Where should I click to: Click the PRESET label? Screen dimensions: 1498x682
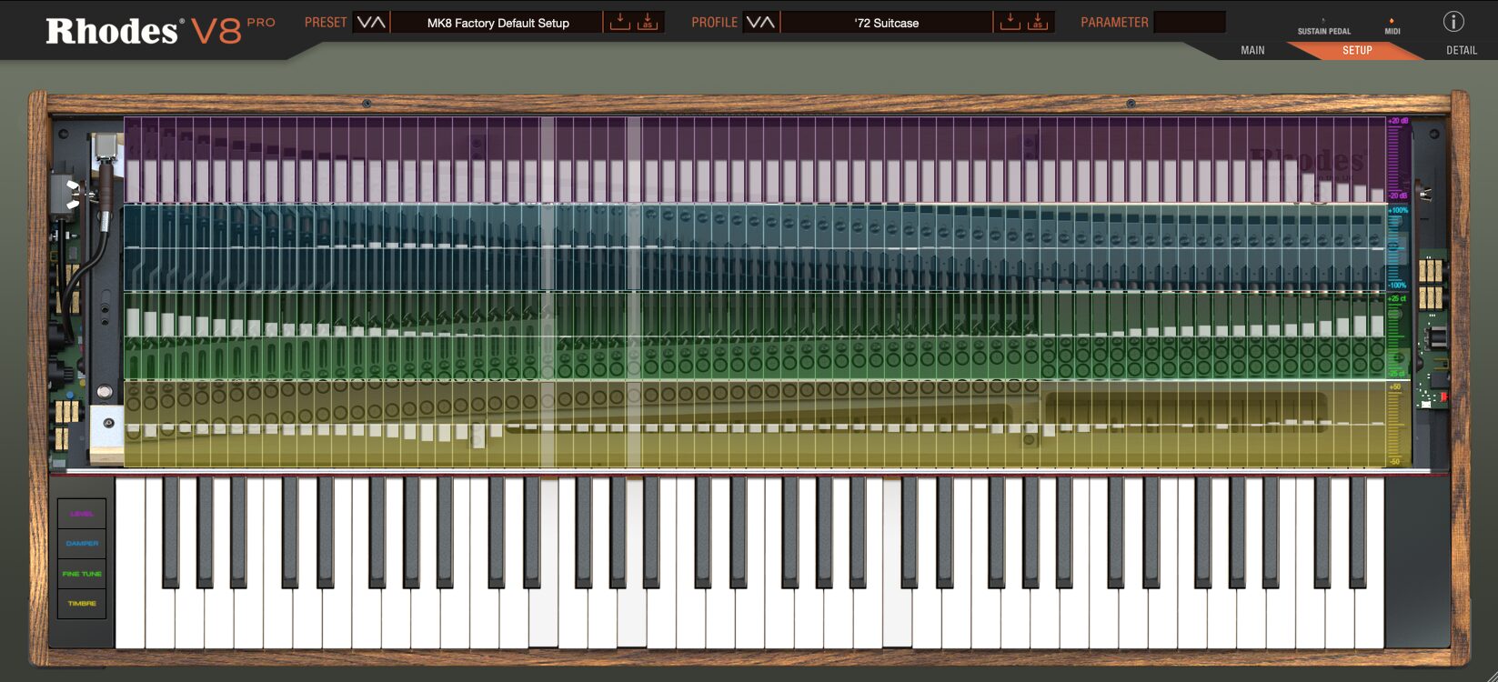(326, 23)
